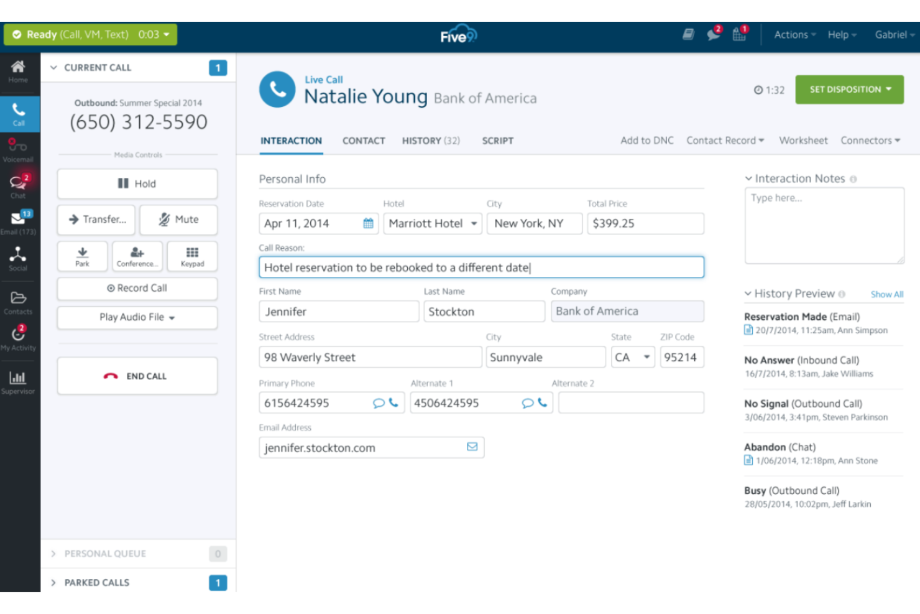Open the Voicemail panel in the sidebar

pos(19,149)
